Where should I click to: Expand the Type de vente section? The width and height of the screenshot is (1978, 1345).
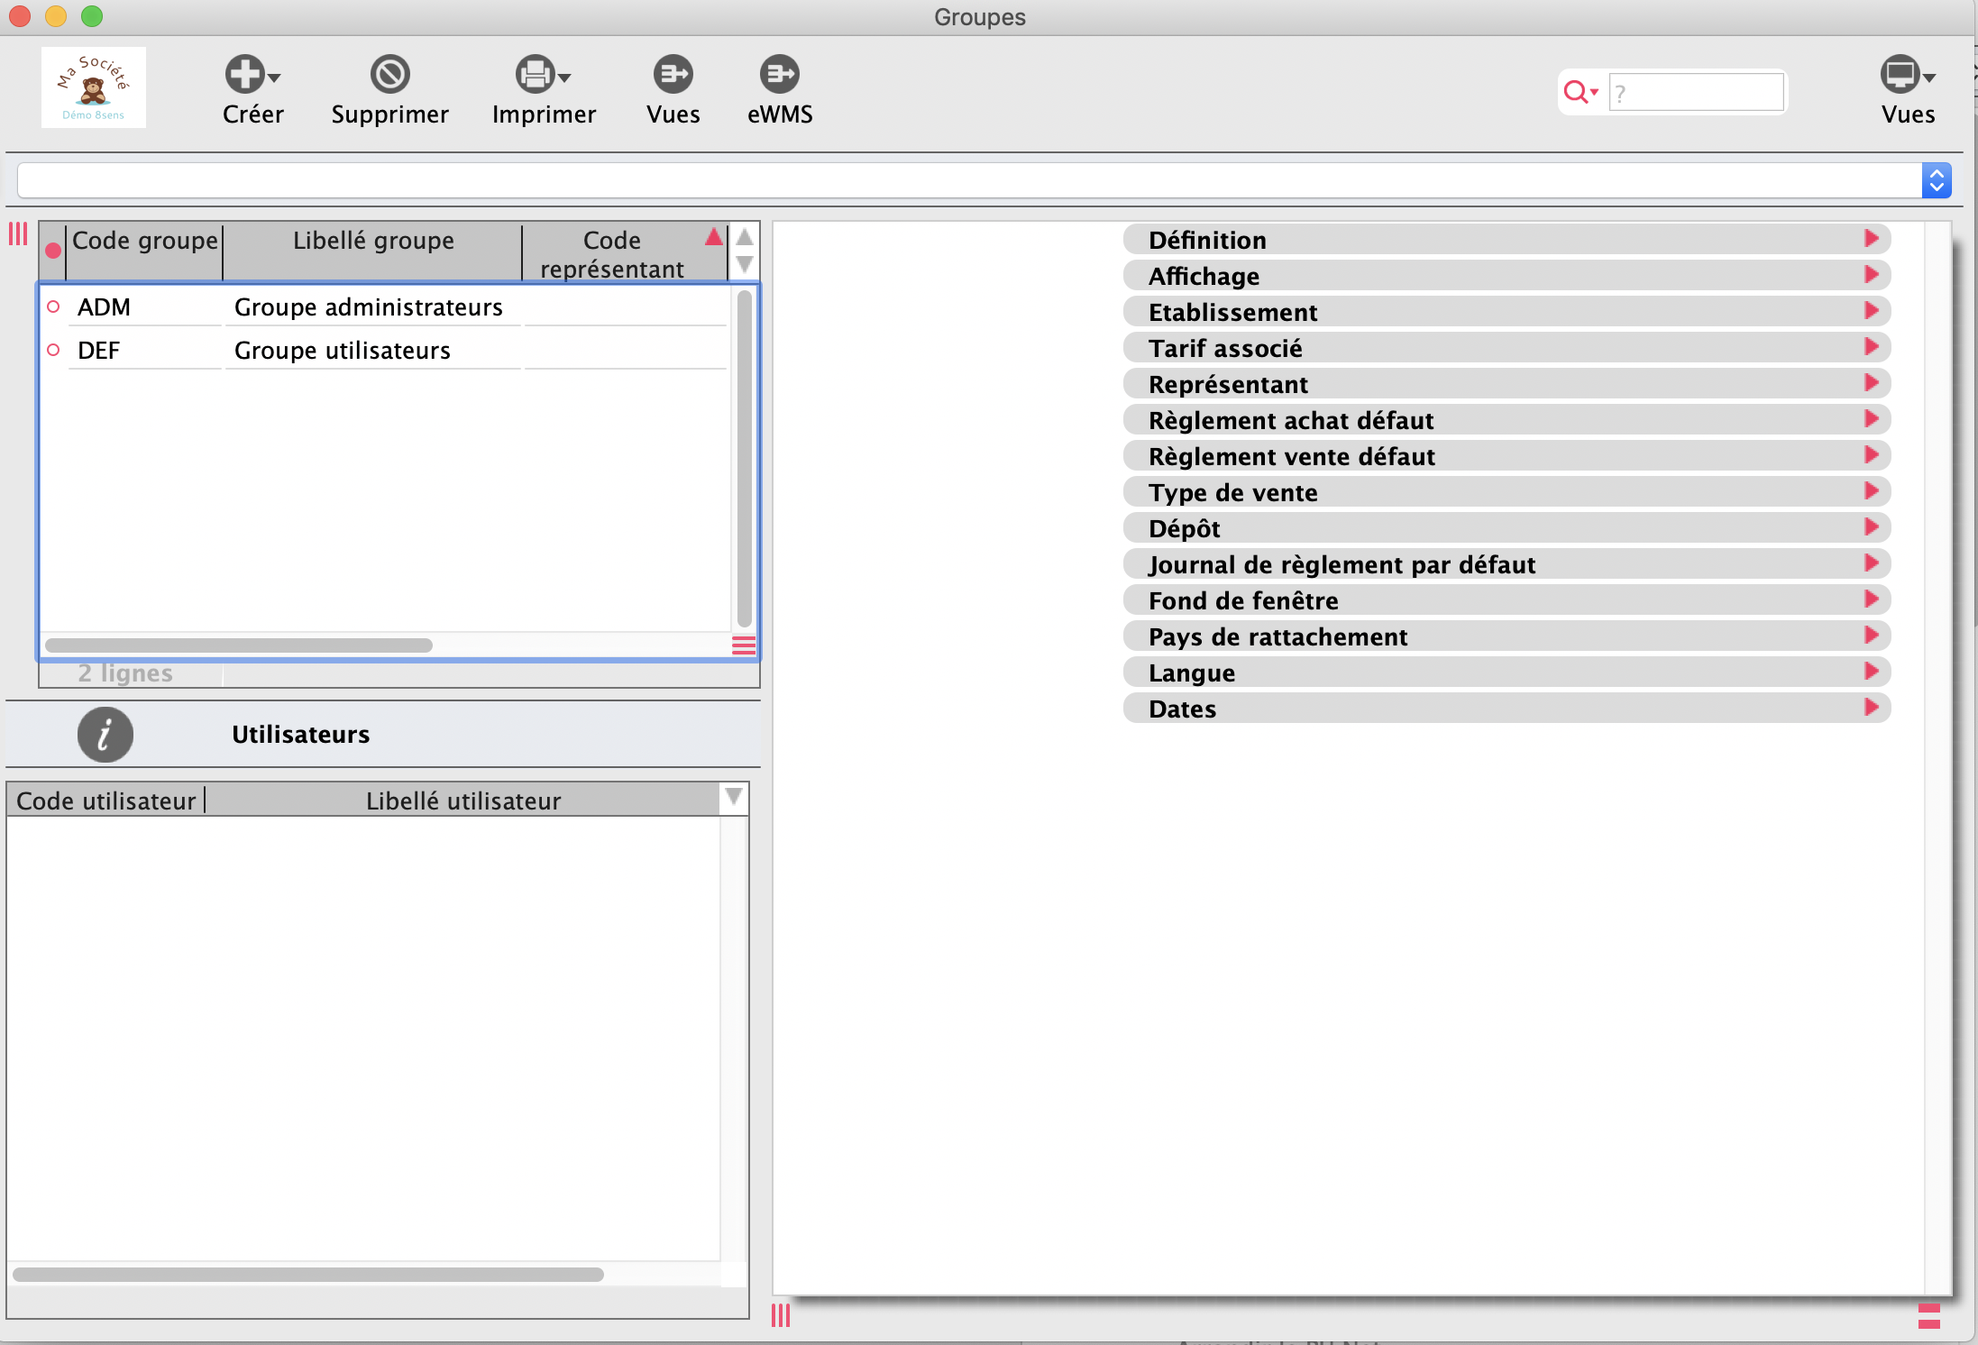pos(1506,492)
